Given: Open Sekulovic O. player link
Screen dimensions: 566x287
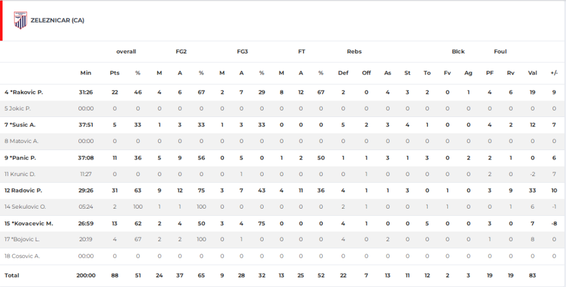Looking at the screenshot, I should [x=25, y=206].
